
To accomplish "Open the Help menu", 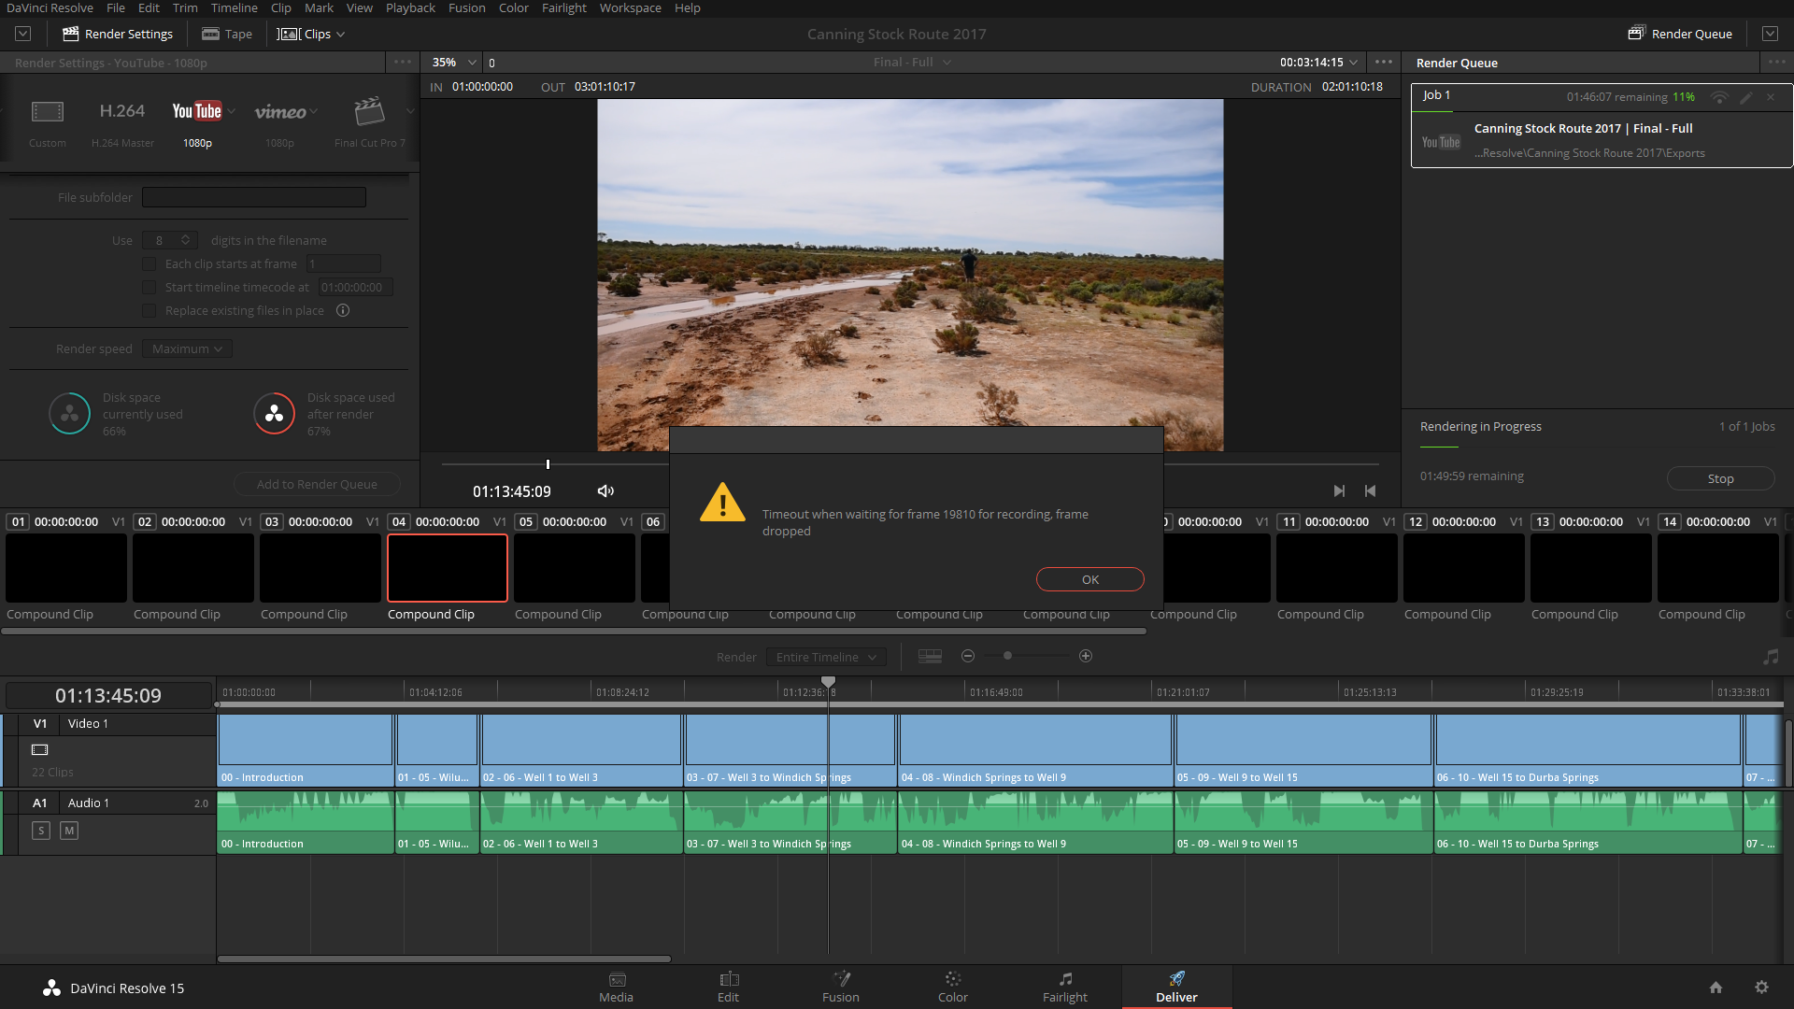I will (x=688, y=8).
